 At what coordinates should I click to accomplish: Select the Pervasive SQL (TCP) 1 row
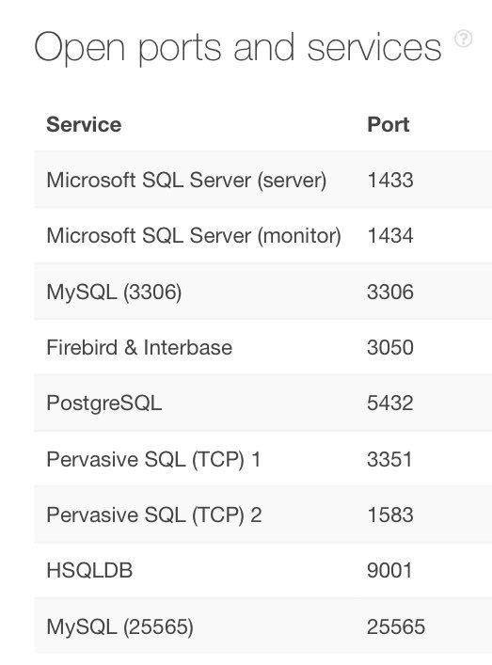pyautogui.click(x=263, y=459)
